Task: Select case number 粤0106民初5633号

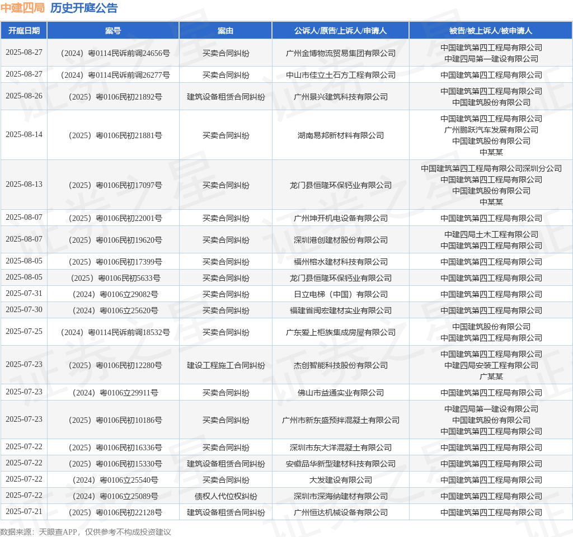Action: [115, 279]
